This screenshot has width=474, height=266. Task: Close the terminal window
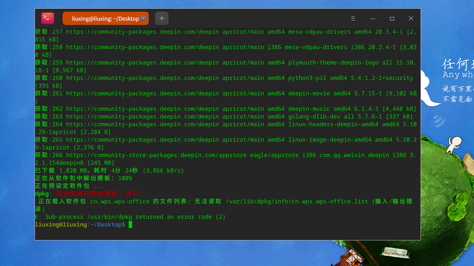(411, 19)
